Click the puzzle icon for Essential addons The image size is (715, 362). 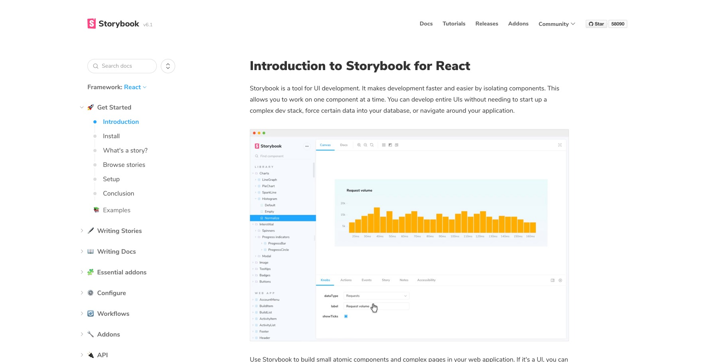[x=91, y=272]
